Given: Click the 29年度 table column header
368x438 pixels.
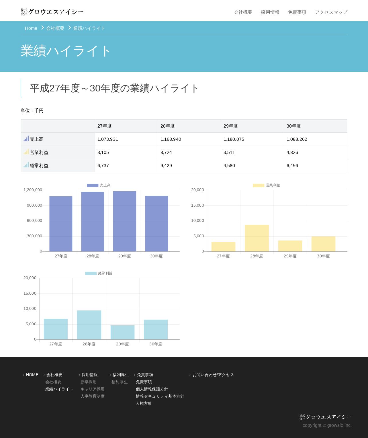Looking at the screenshot, I should 252,126.
